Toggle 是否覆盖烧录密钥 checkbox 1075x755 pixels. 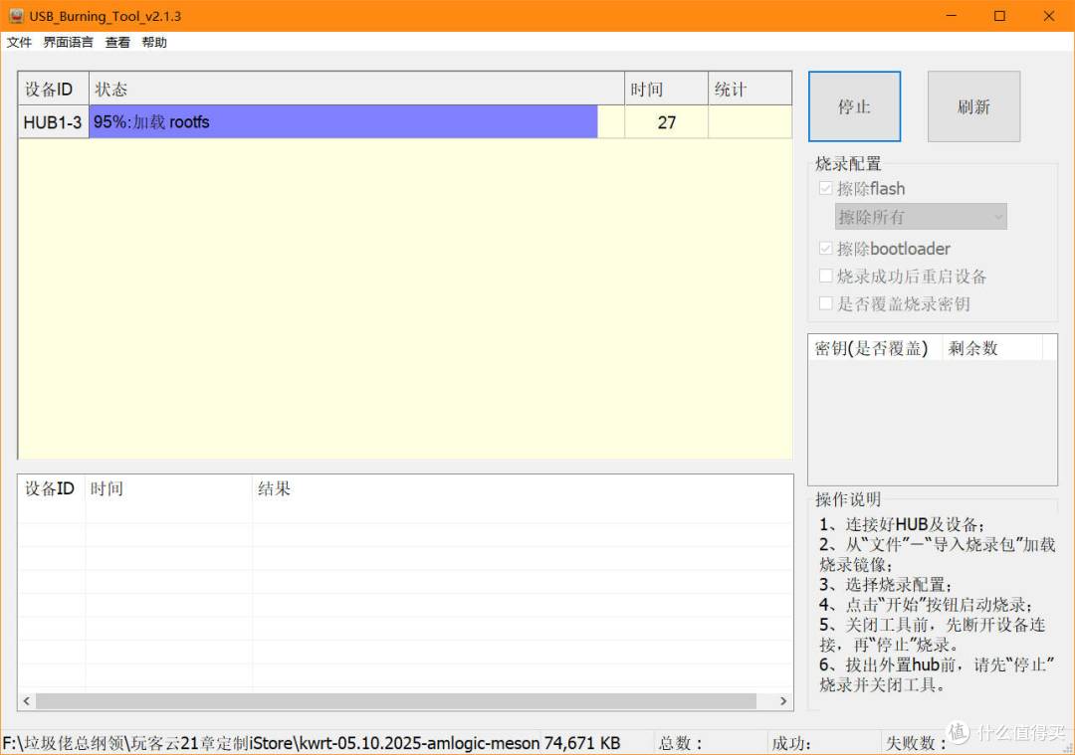pyautogui.click(x=826, y=303)
